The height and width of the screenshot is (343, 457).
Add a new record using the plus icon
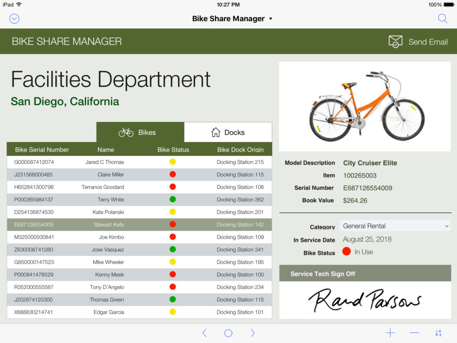pos(390,333)
